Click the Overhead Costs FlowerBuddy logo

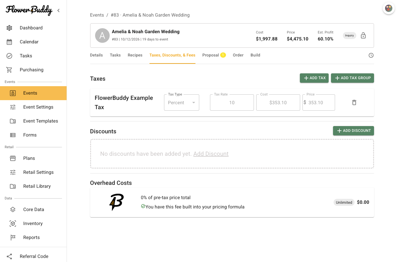tap(117, 202)
